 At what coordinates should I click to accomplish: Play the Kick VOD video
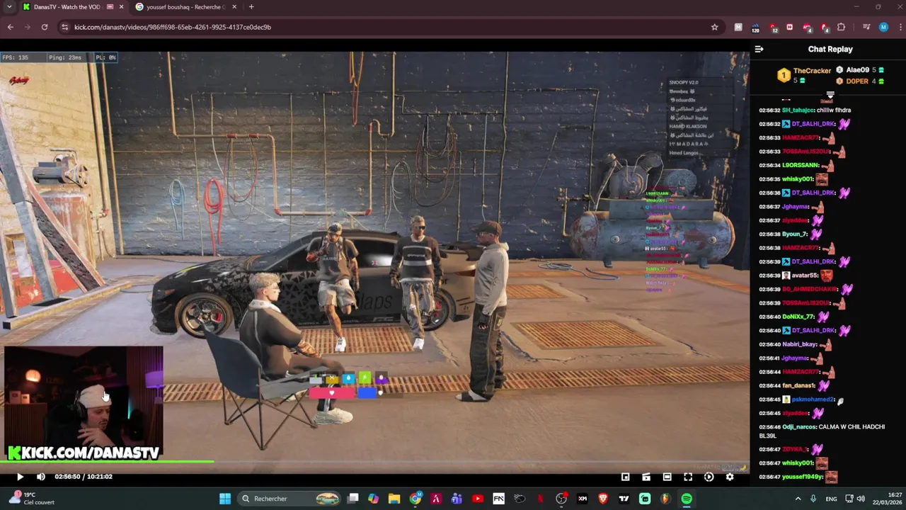click(x=20, y=477)
